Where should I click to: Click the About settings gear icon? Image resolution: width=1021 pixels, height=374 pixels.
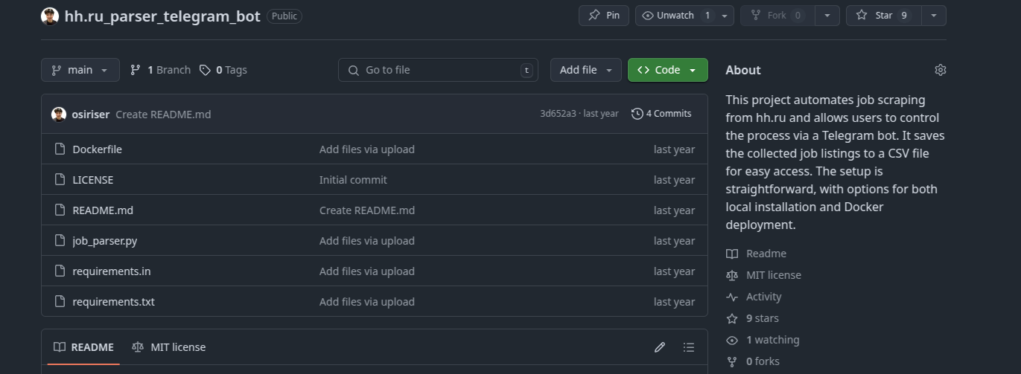coord(940,70)
